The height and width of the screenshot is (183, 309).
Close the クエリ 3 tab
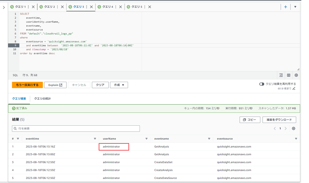(91, 7)
